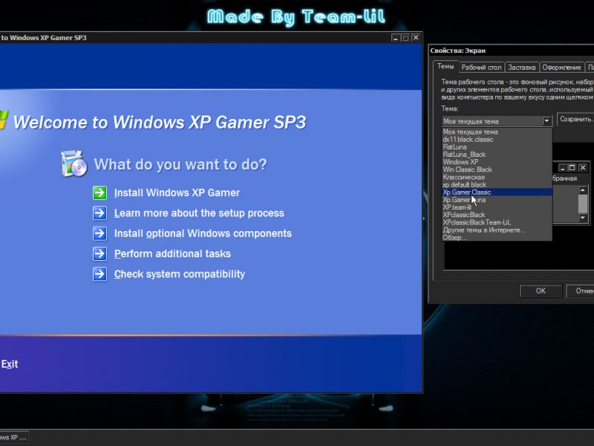The height and width of the screenshot is (446, 594).
Task: Open Learn more about the setup process
Action: [199, 213]
